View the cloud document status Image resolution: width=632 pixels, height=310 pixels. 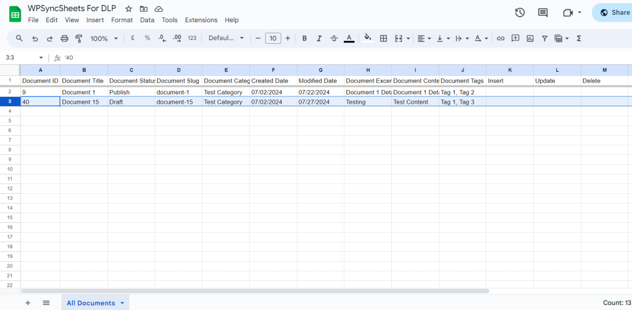(159, 9)
